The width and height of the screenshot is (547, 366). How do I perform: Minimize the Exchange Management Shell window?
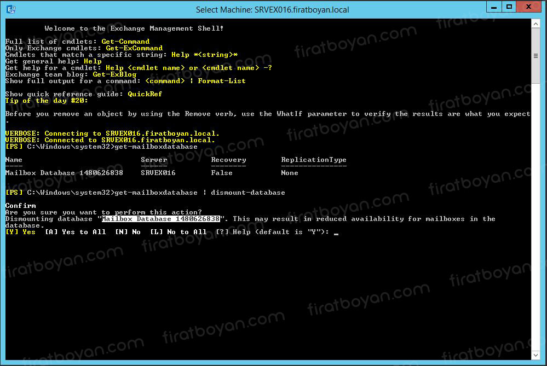[x=494, y=7]
